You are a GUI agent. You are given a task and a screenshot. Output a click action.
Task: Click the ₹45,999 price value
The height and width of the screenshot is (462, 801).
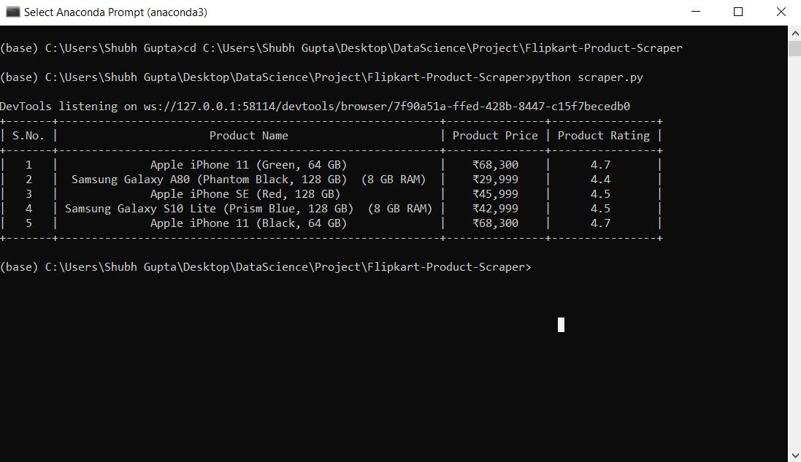click(x=495, y=193)
